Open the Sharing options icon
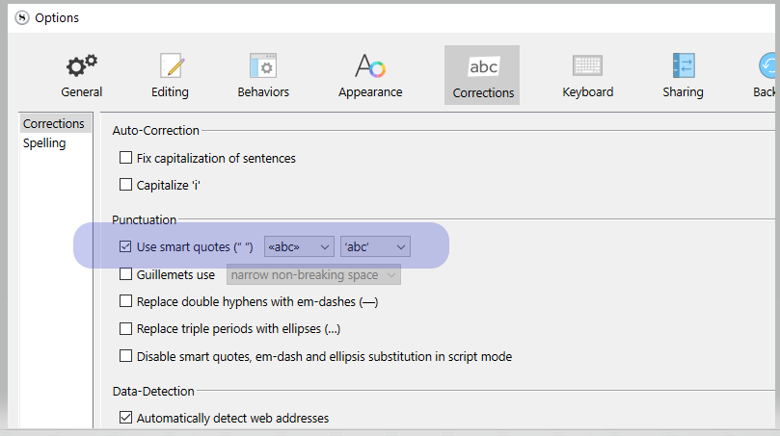 684,65
